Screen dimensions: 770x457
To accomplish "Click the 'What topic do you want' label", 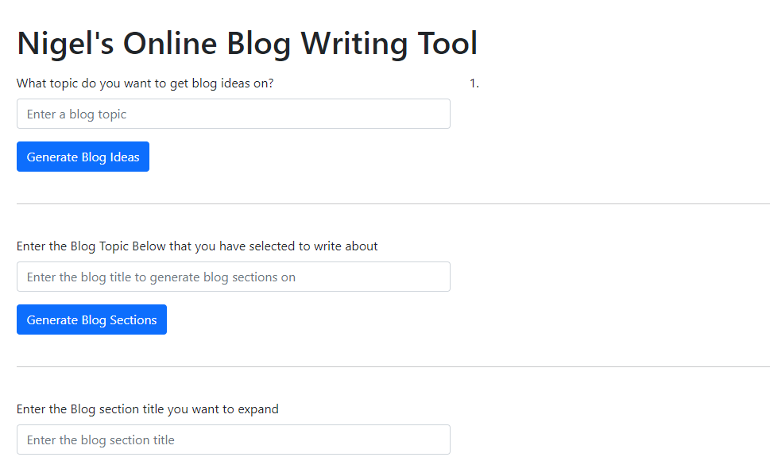I will coord(145,83).
